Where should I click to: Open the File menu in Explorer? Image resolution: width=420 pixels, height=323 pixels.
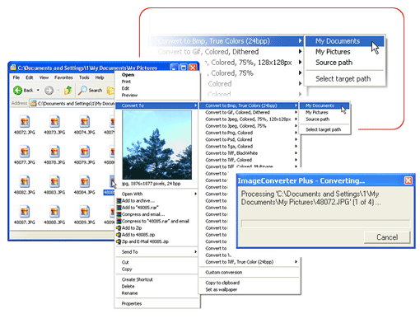[16, 77]
